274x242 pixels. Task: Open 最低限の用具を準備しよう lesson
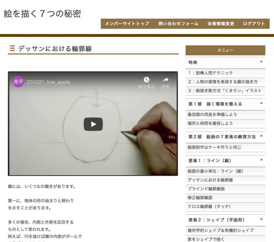(225, 115)
